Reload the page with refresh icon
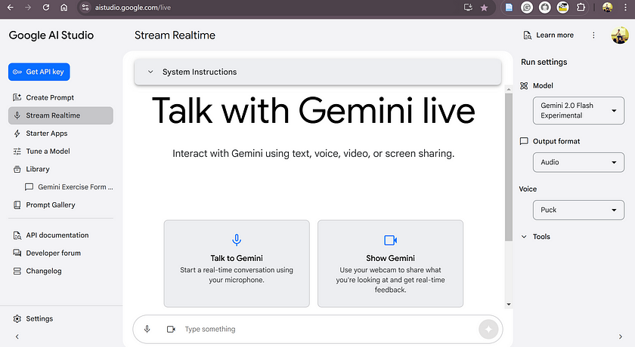This screenshot has width=635, height=347. 46,8
